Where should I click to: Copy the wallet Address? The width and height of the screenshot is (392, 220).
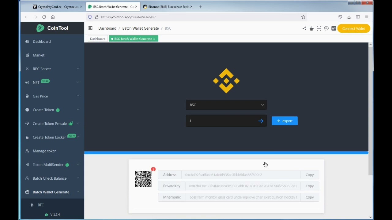pos(310,175)
